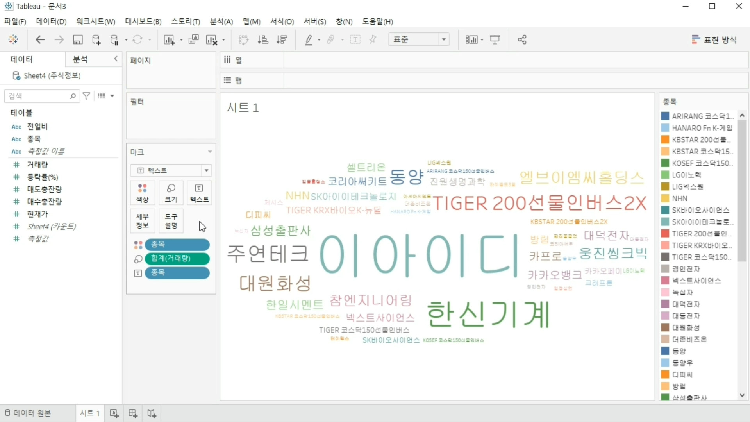Click the Tooltip mark card

[171, 221]
